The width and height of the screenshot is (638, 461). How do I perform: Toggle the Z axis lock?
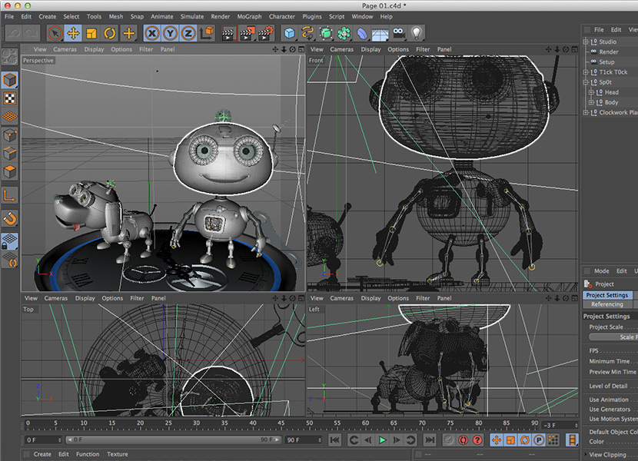pos(188,33)
